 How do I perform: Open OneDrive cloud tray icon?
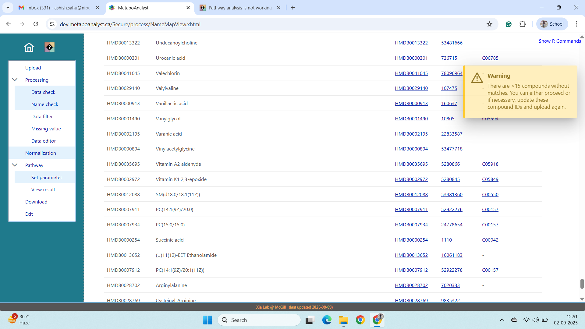coord(514,320)
